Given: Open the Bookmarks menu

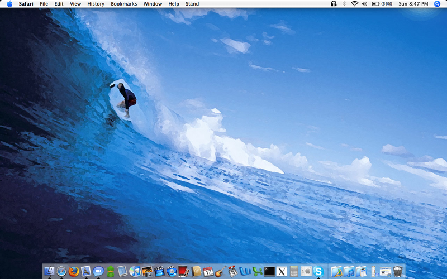Looking at the screenshot, I should 123,4.
